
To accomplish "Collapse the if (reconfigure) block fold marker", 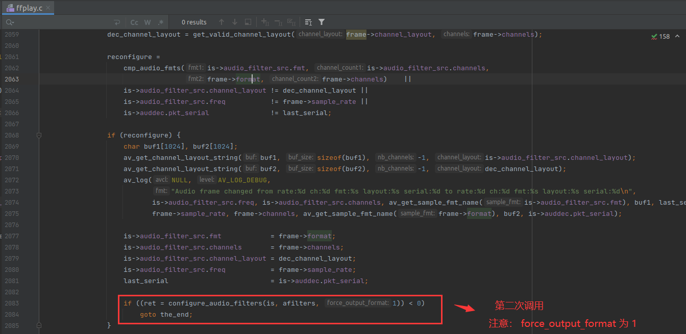I will pos(39,135).
